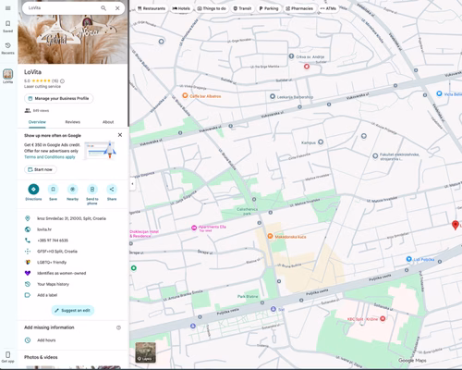Image resolution: width=462 pixels, height=370 pixels.
Task: Click the Send to phone icon
Action: tap(92, 190)
